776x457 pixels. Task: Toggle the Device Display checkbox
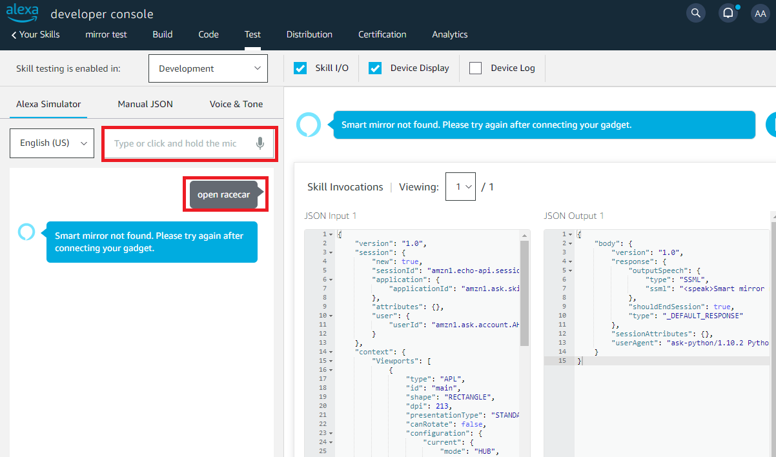tap(375, 68)
